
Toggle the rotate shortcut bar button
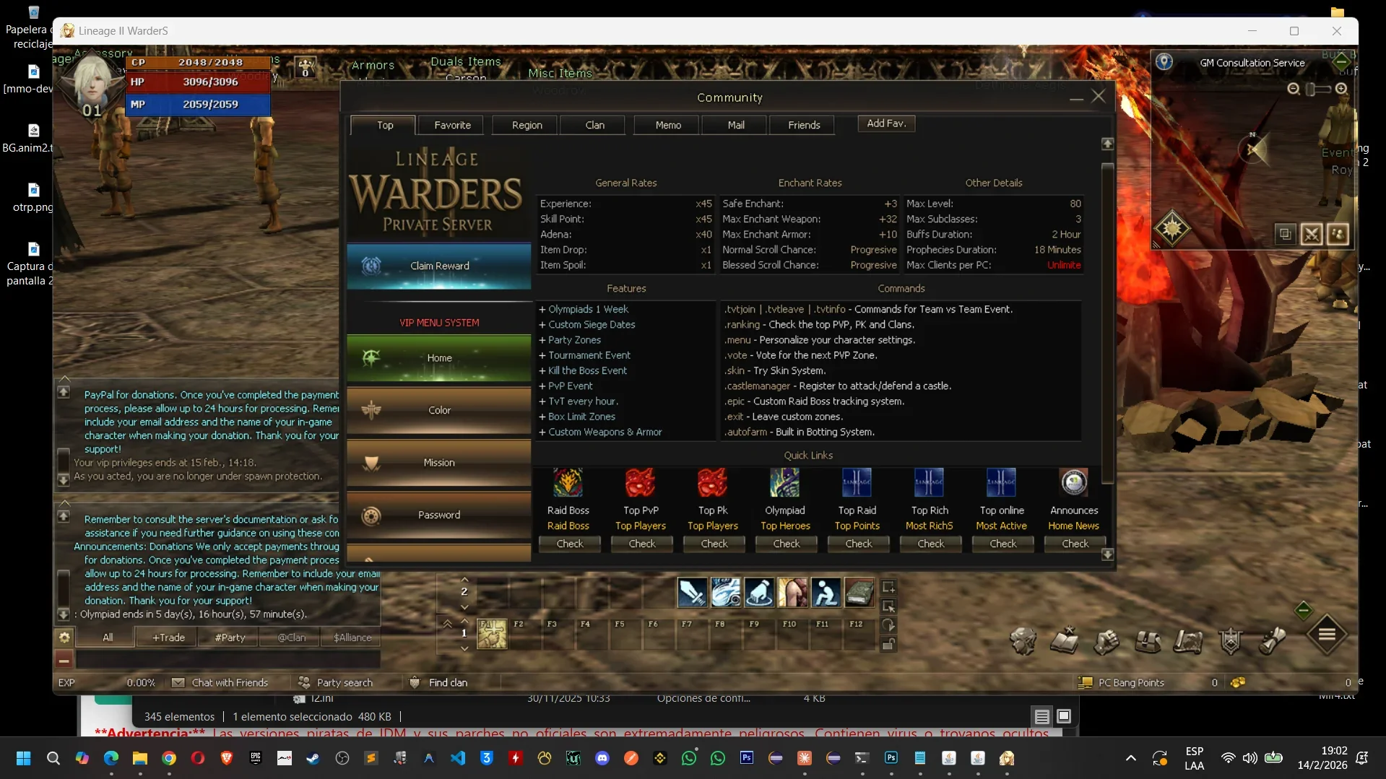889,625
